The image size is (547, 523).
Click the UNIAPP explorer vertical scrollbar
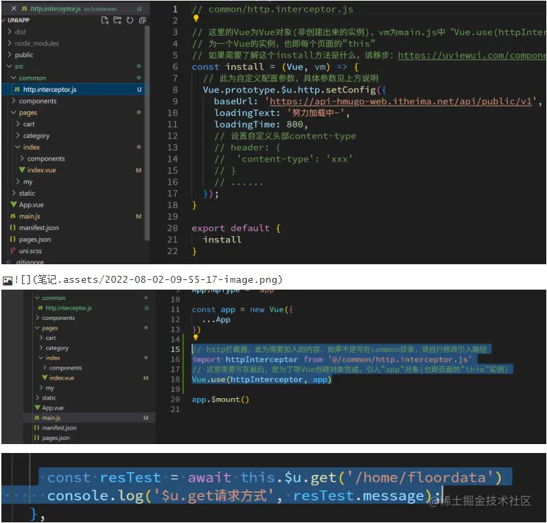(x=147, y=132)
